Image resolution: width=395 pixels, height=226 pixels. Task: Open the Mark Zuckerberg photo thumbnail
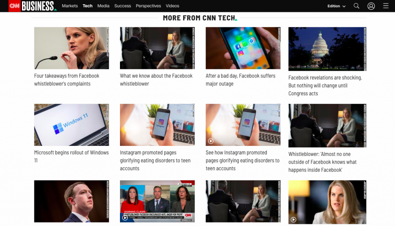[71, 201]
